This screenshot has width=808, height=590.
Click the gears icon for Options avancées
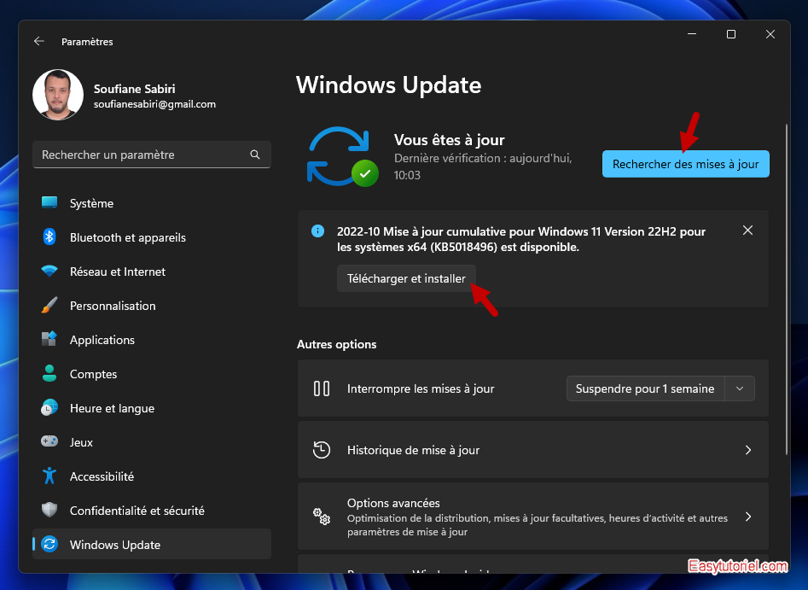click(x=322, y=517)
